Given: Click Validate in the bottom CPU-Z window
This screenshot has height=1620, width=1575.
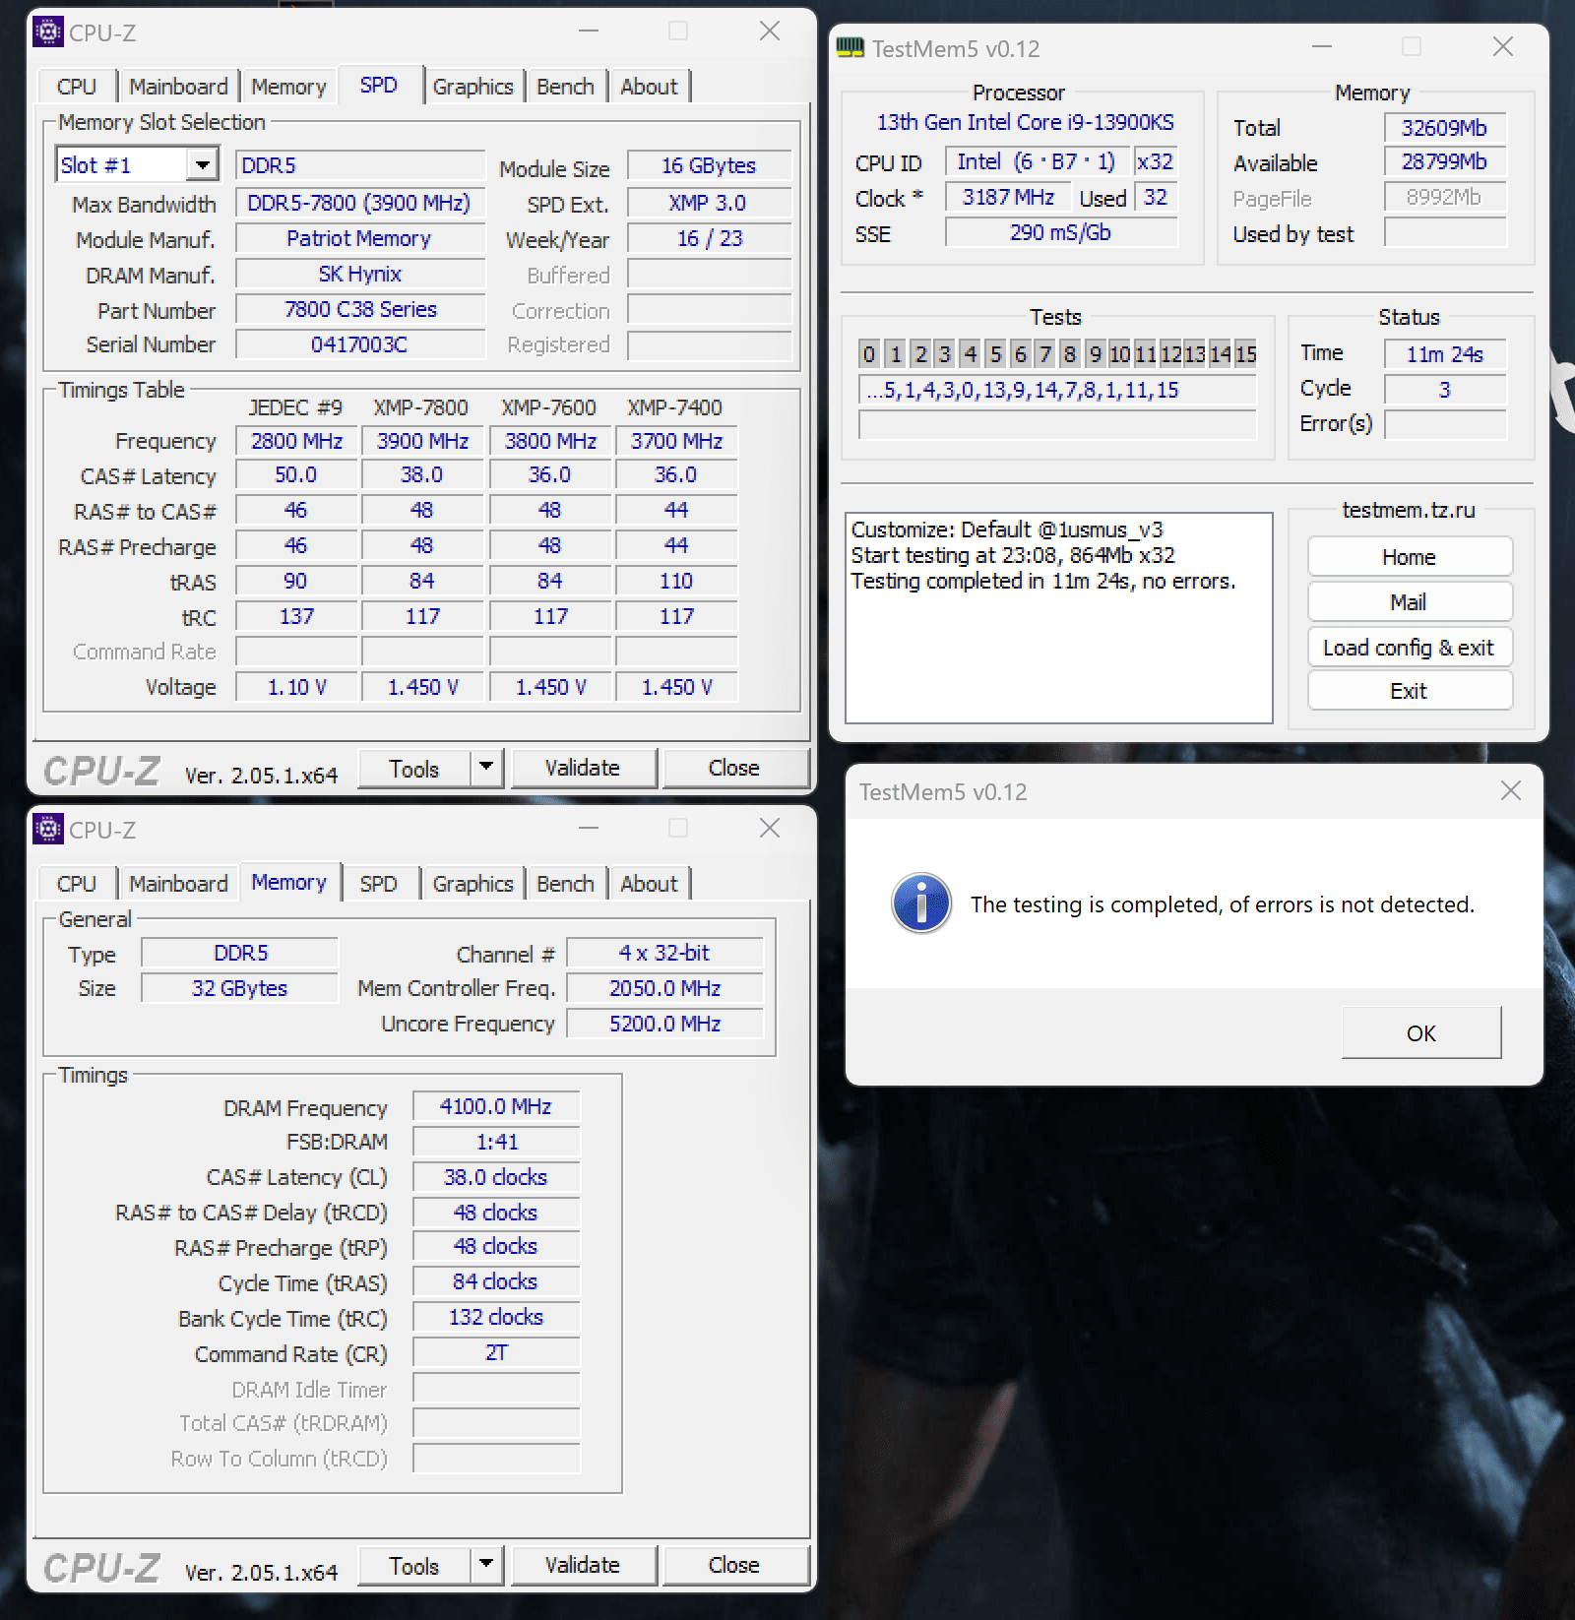Looking at the screenshot, I should [583, 1565].
